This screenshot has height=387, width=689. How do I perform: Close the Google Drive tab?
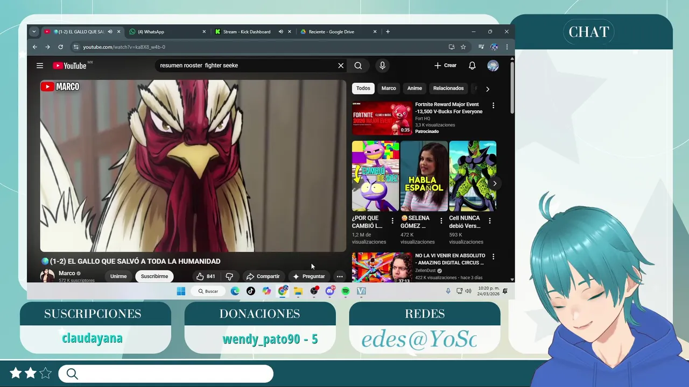tap(375, 32)
